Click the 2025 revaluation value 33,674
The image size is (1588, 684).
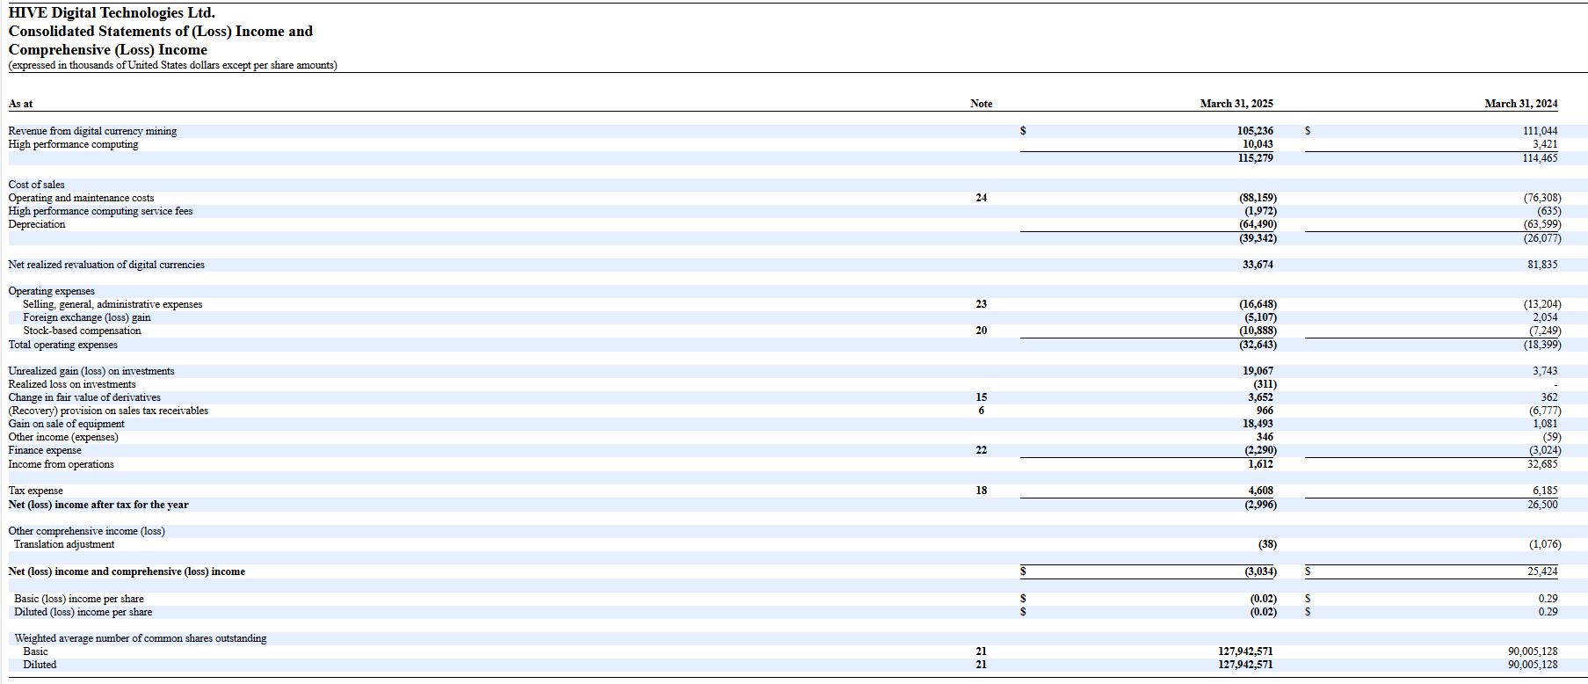point(1258,265)
